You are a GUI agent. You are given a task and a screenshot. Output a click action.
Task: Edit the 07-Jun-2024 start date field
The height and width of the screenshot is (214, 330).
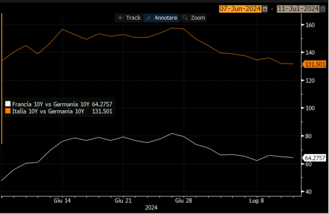[x=240, y=9]
